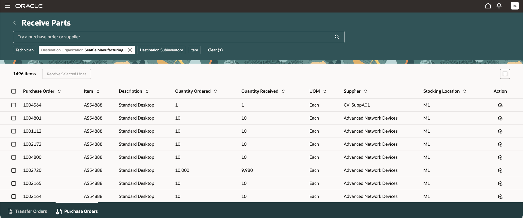Toggle the select-all checkbox in the header
The height and width of the screenshot is (218, 523).
(14, 91)
